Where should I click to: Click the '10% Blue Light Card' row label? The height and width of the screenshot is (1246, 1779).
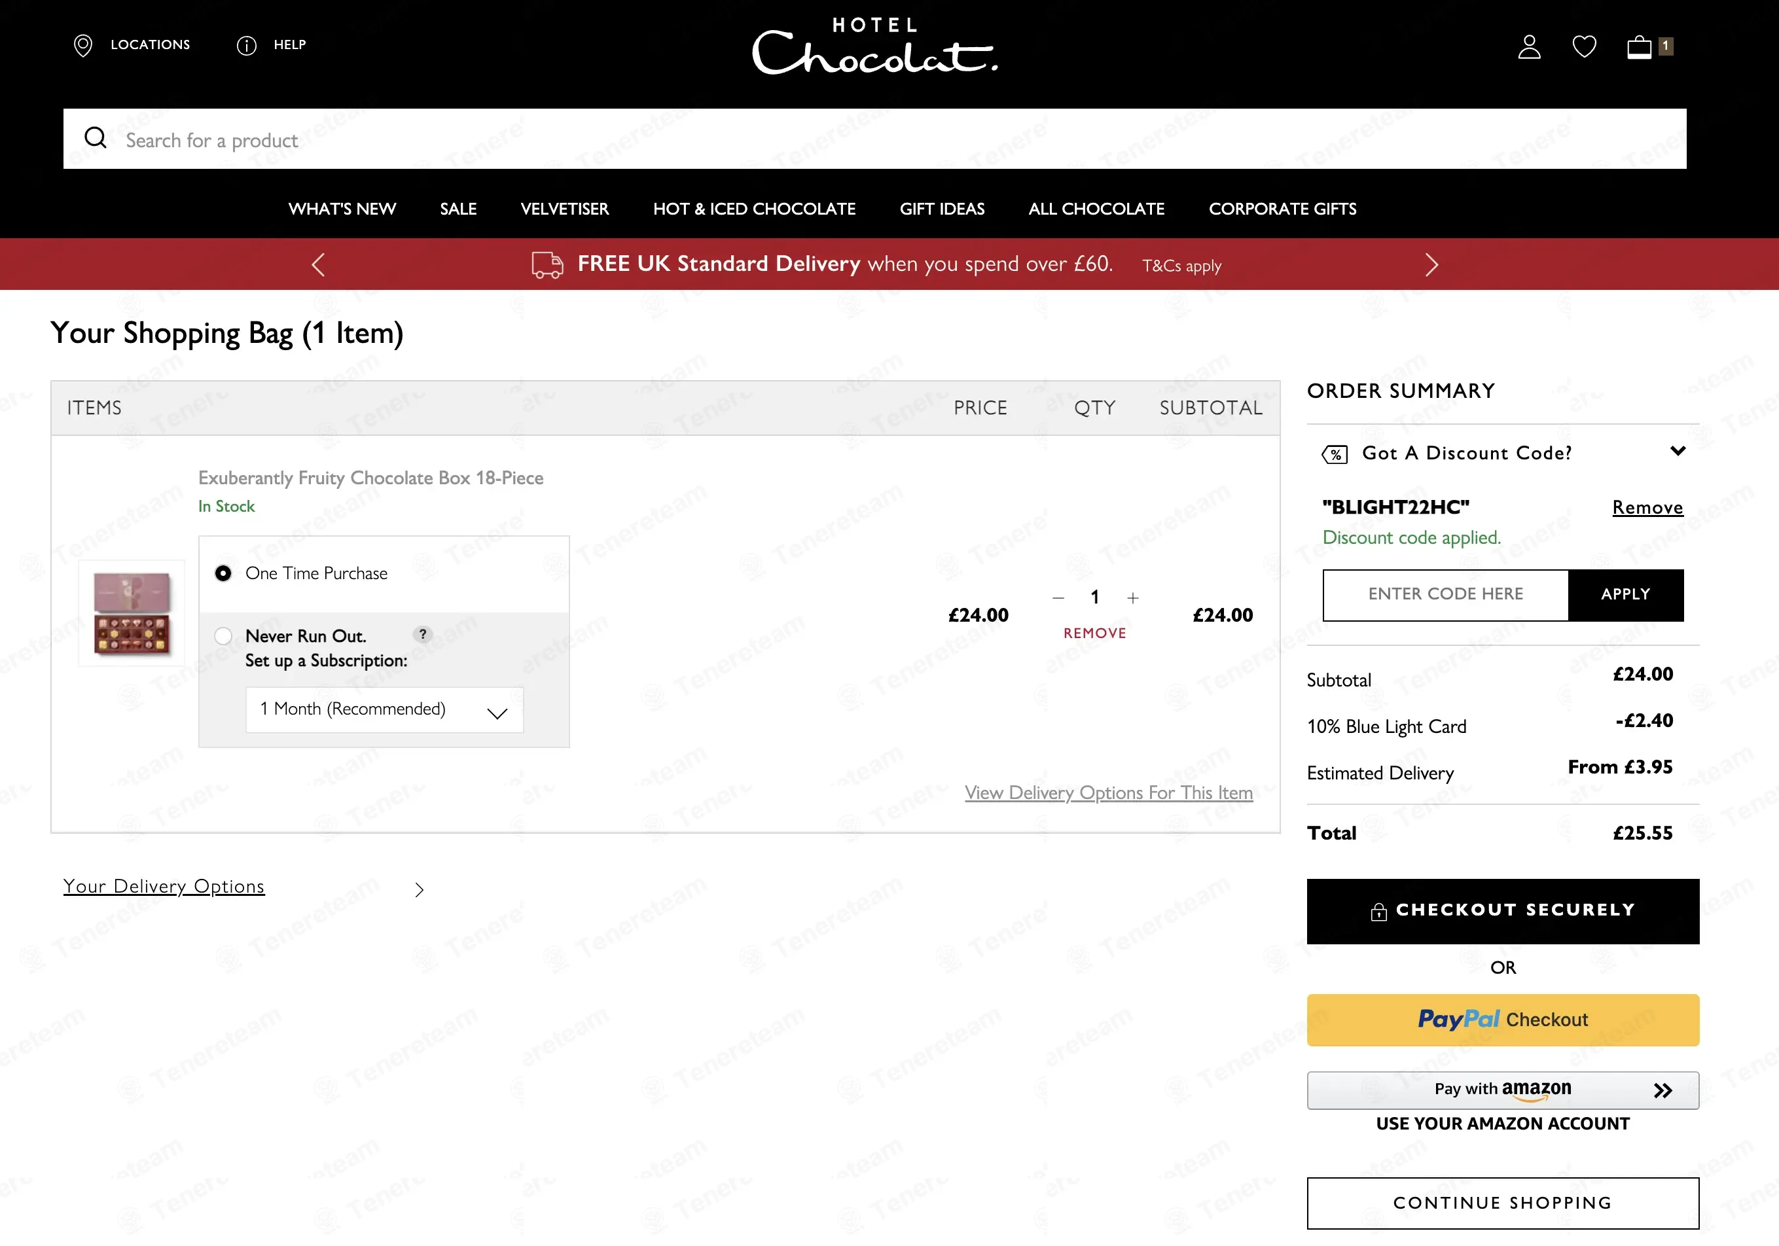1386,727
